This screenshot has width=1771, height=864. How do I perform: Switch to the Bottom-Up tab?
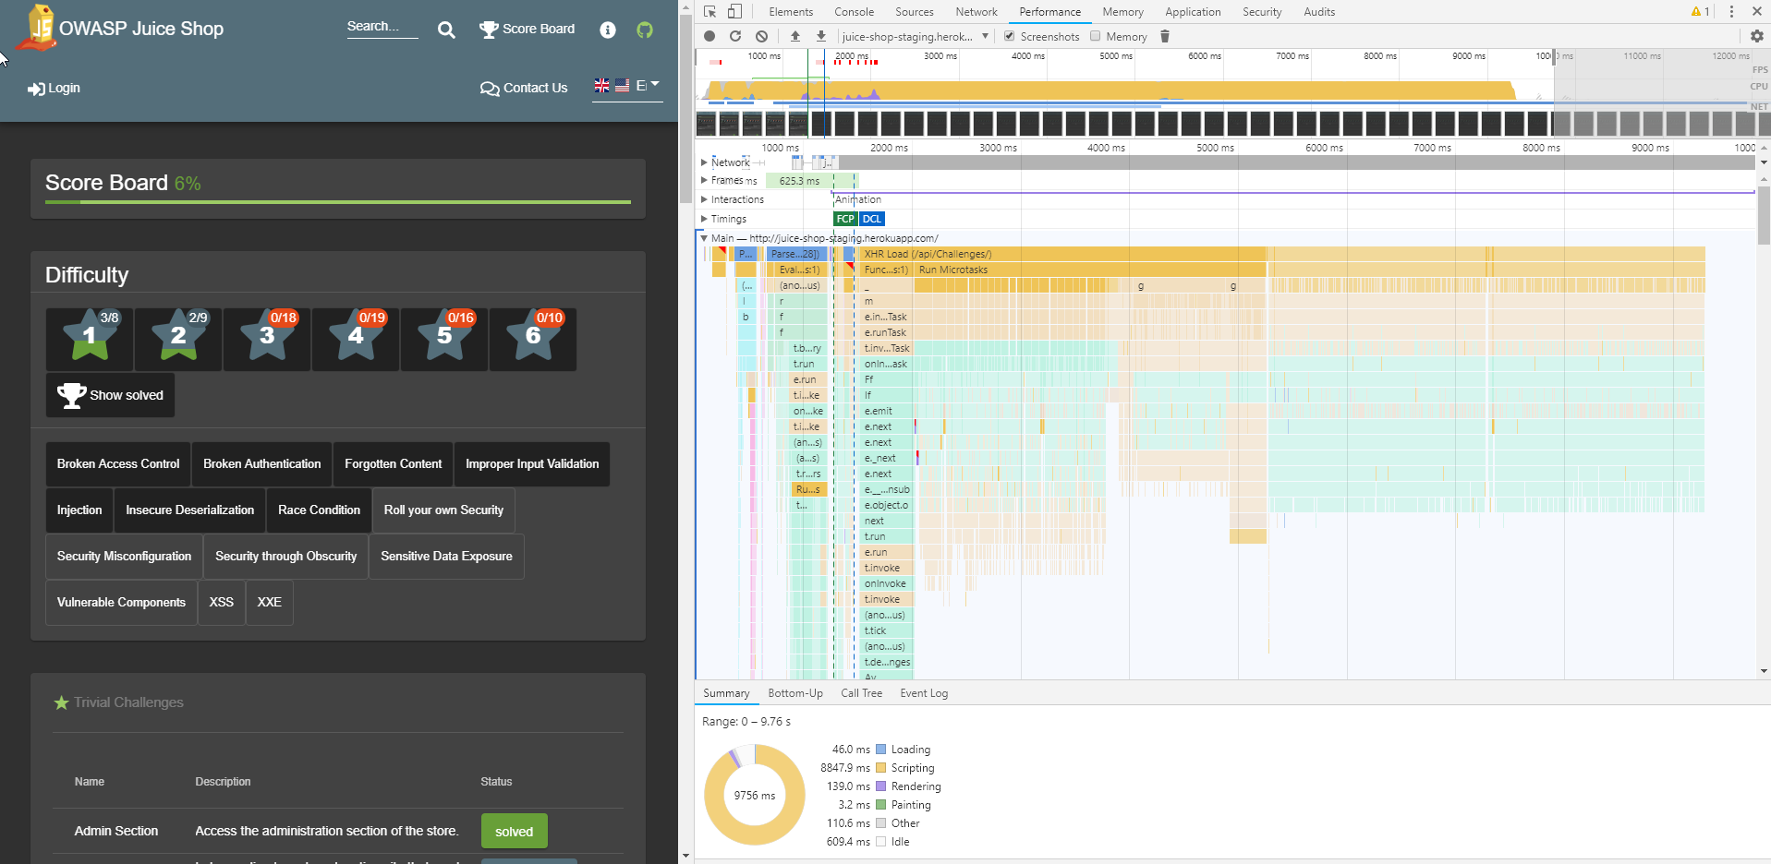click(795, 693)
